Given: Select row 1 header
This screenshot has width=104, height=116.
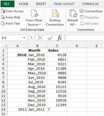Looking at the screenshot, I should [x=4, y=50].
